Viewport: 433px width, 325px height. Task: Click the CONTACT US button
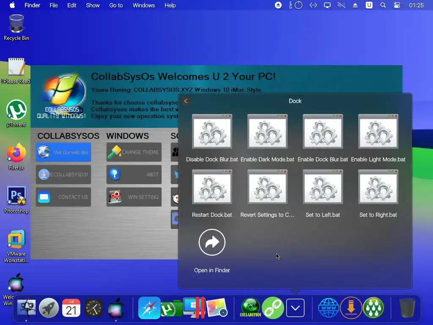click(x=63, y=197)
